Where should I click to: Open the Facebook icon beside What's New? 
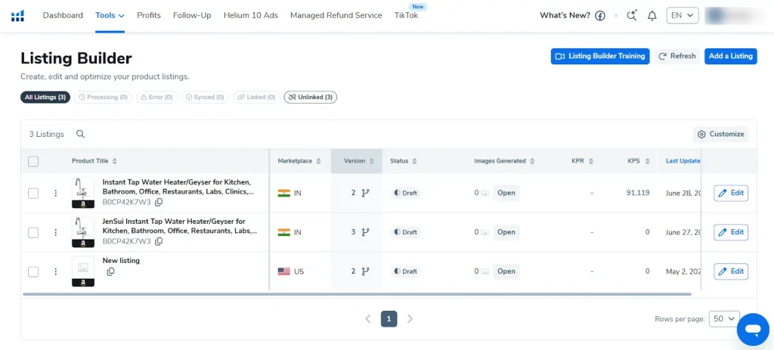tap(599, 16)
